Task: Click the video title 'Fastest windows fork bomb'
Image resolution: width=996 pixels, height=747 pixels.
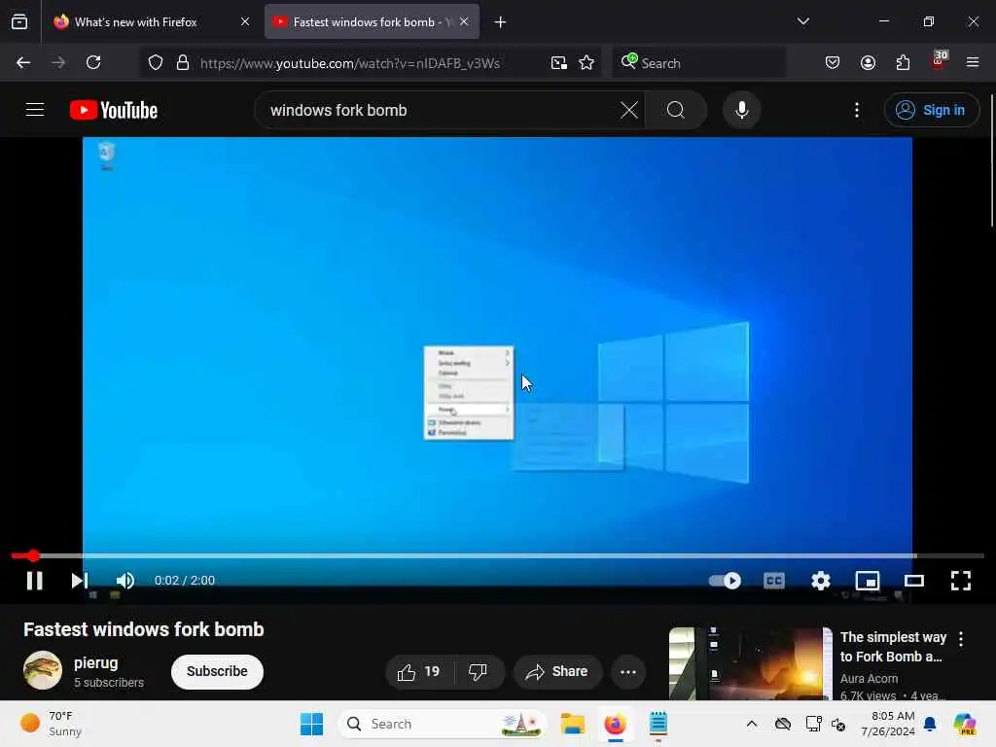Action: pyautogui.click(x=144, y=629)
